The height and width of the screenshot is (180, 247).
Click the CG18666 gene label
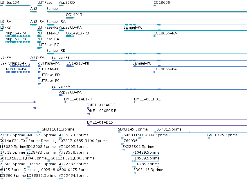click(x=162, y=3)
